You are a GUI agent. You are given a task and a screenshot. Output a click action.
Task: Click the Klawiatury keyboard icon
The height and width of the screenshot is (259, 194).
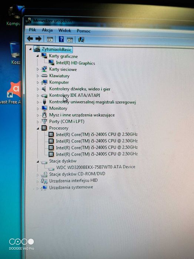tap(44, 76)
